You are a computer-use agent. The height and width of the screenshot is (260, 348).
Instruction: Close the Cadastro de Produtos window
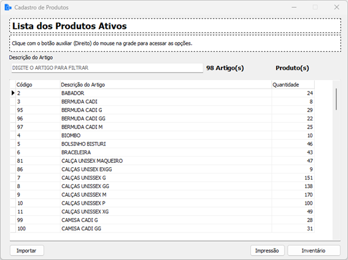336,7
